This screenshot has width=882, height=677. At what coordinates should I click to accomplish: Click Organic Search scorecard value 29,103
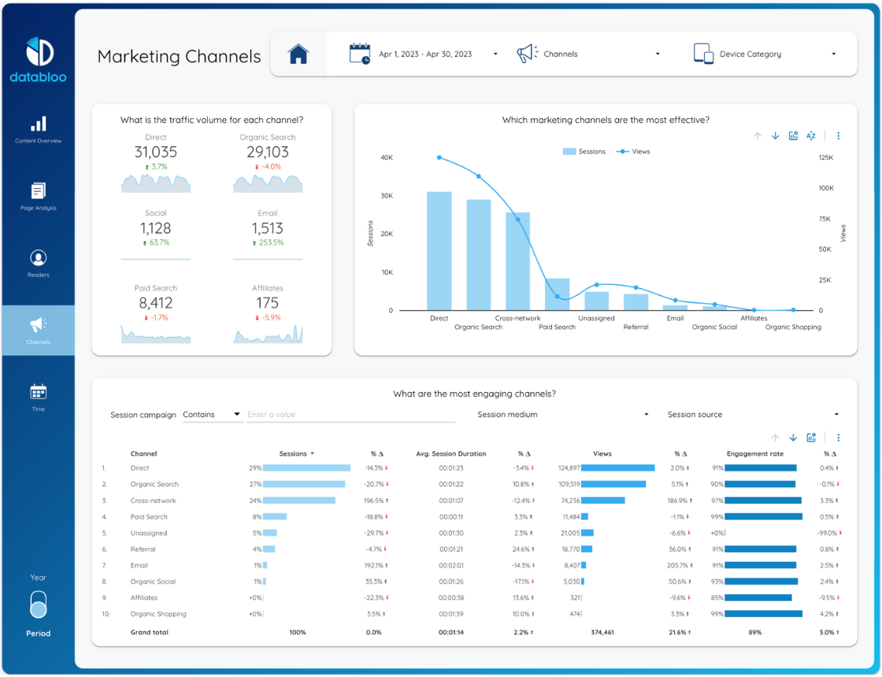click(x=268, y=153)
